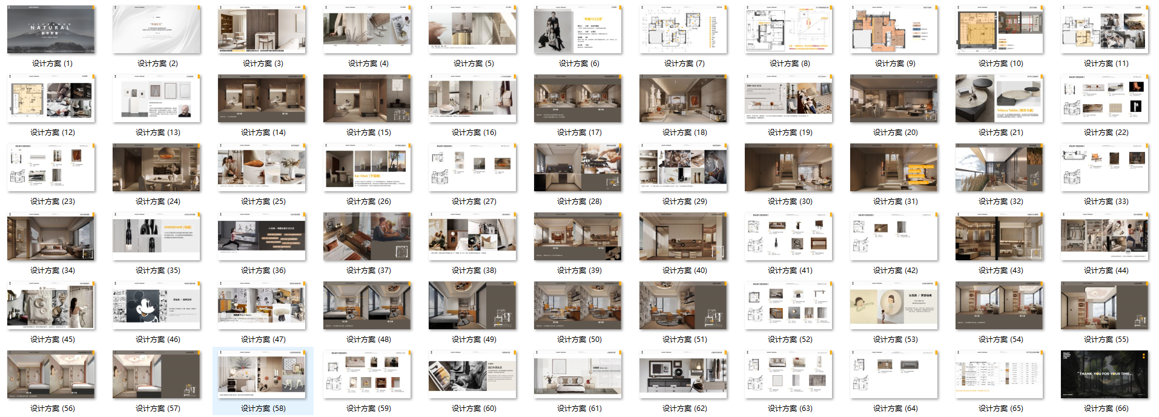Open the 设计方案 (6) family portrait thumbnail
This screenshot has height=417, width=1159.
pos(578,30)
